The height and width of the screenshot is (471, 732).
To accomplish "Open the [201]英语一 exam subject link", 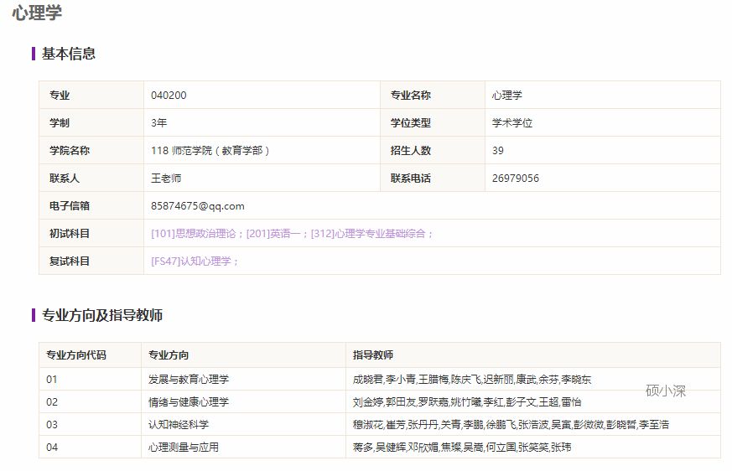I will click(273, 233).
